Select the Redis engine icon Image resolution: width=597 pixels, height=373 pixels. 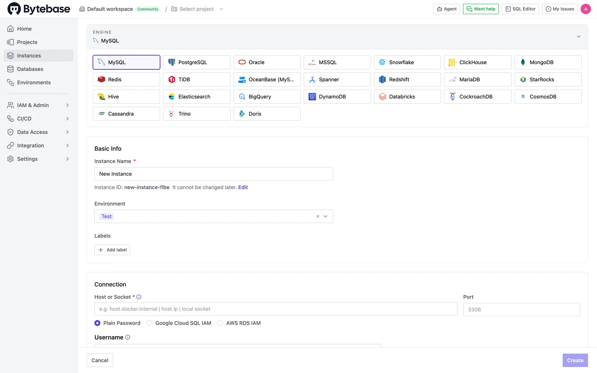coord(101,79)
